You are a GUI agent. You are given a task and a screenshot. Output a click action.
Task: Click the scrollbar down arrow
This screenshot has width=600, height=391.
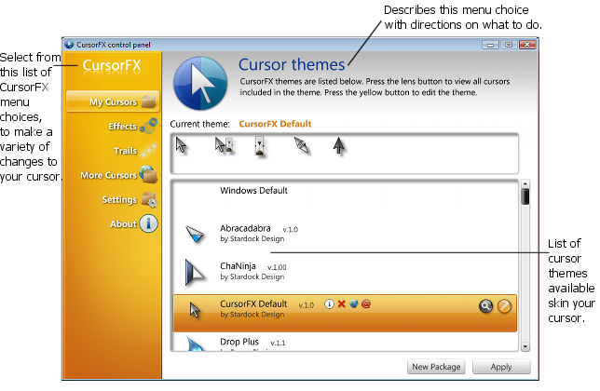(x=525, y=346)
